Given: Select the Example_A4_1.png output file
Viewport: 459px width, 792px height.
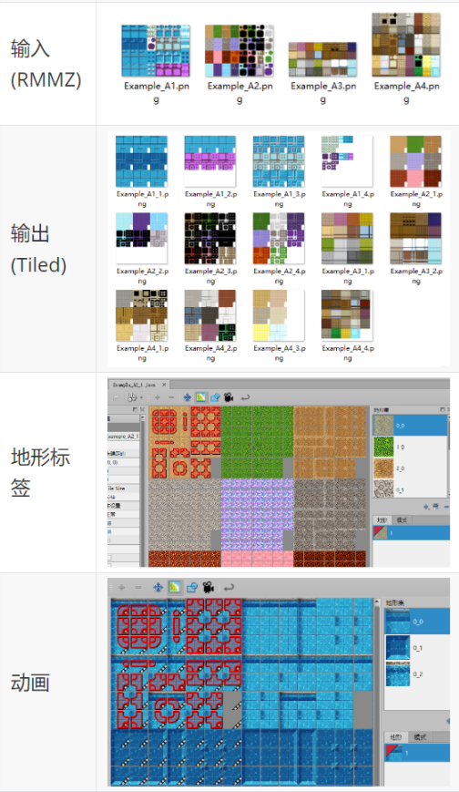Looking at the screenshot, I should coord(142,315).
